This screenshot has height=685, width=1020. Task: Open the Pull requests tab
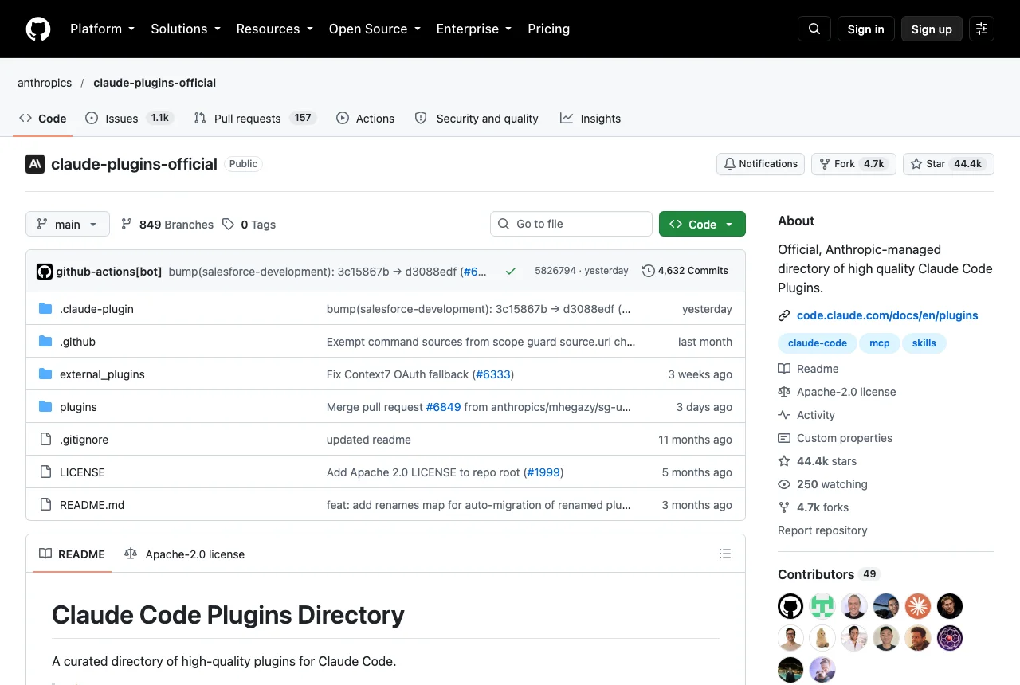click(255, 118)
